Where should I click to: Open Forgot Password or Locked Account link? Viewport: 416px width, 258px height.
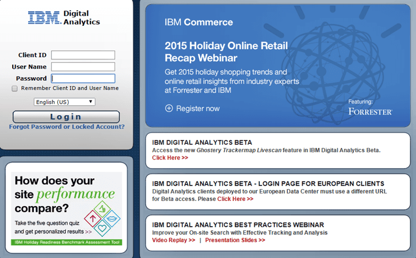pyautogui.click(x=67, y=127)
